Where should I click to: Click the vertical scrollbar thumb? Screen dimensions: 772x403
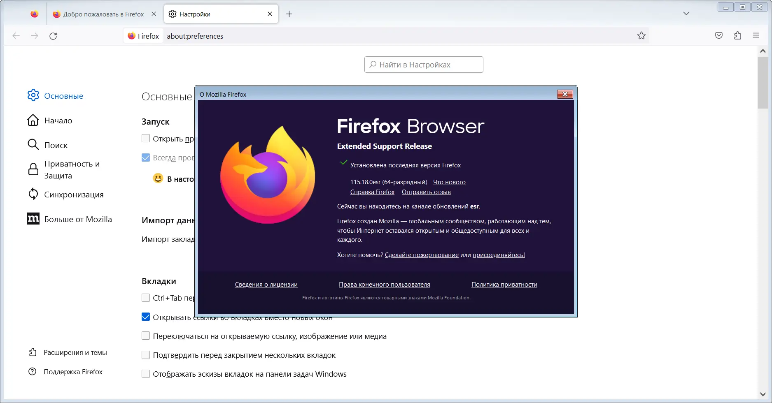coord(763,82)
